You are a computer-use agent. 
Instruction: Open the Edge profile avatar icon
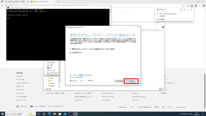click(x=195, y=5)
